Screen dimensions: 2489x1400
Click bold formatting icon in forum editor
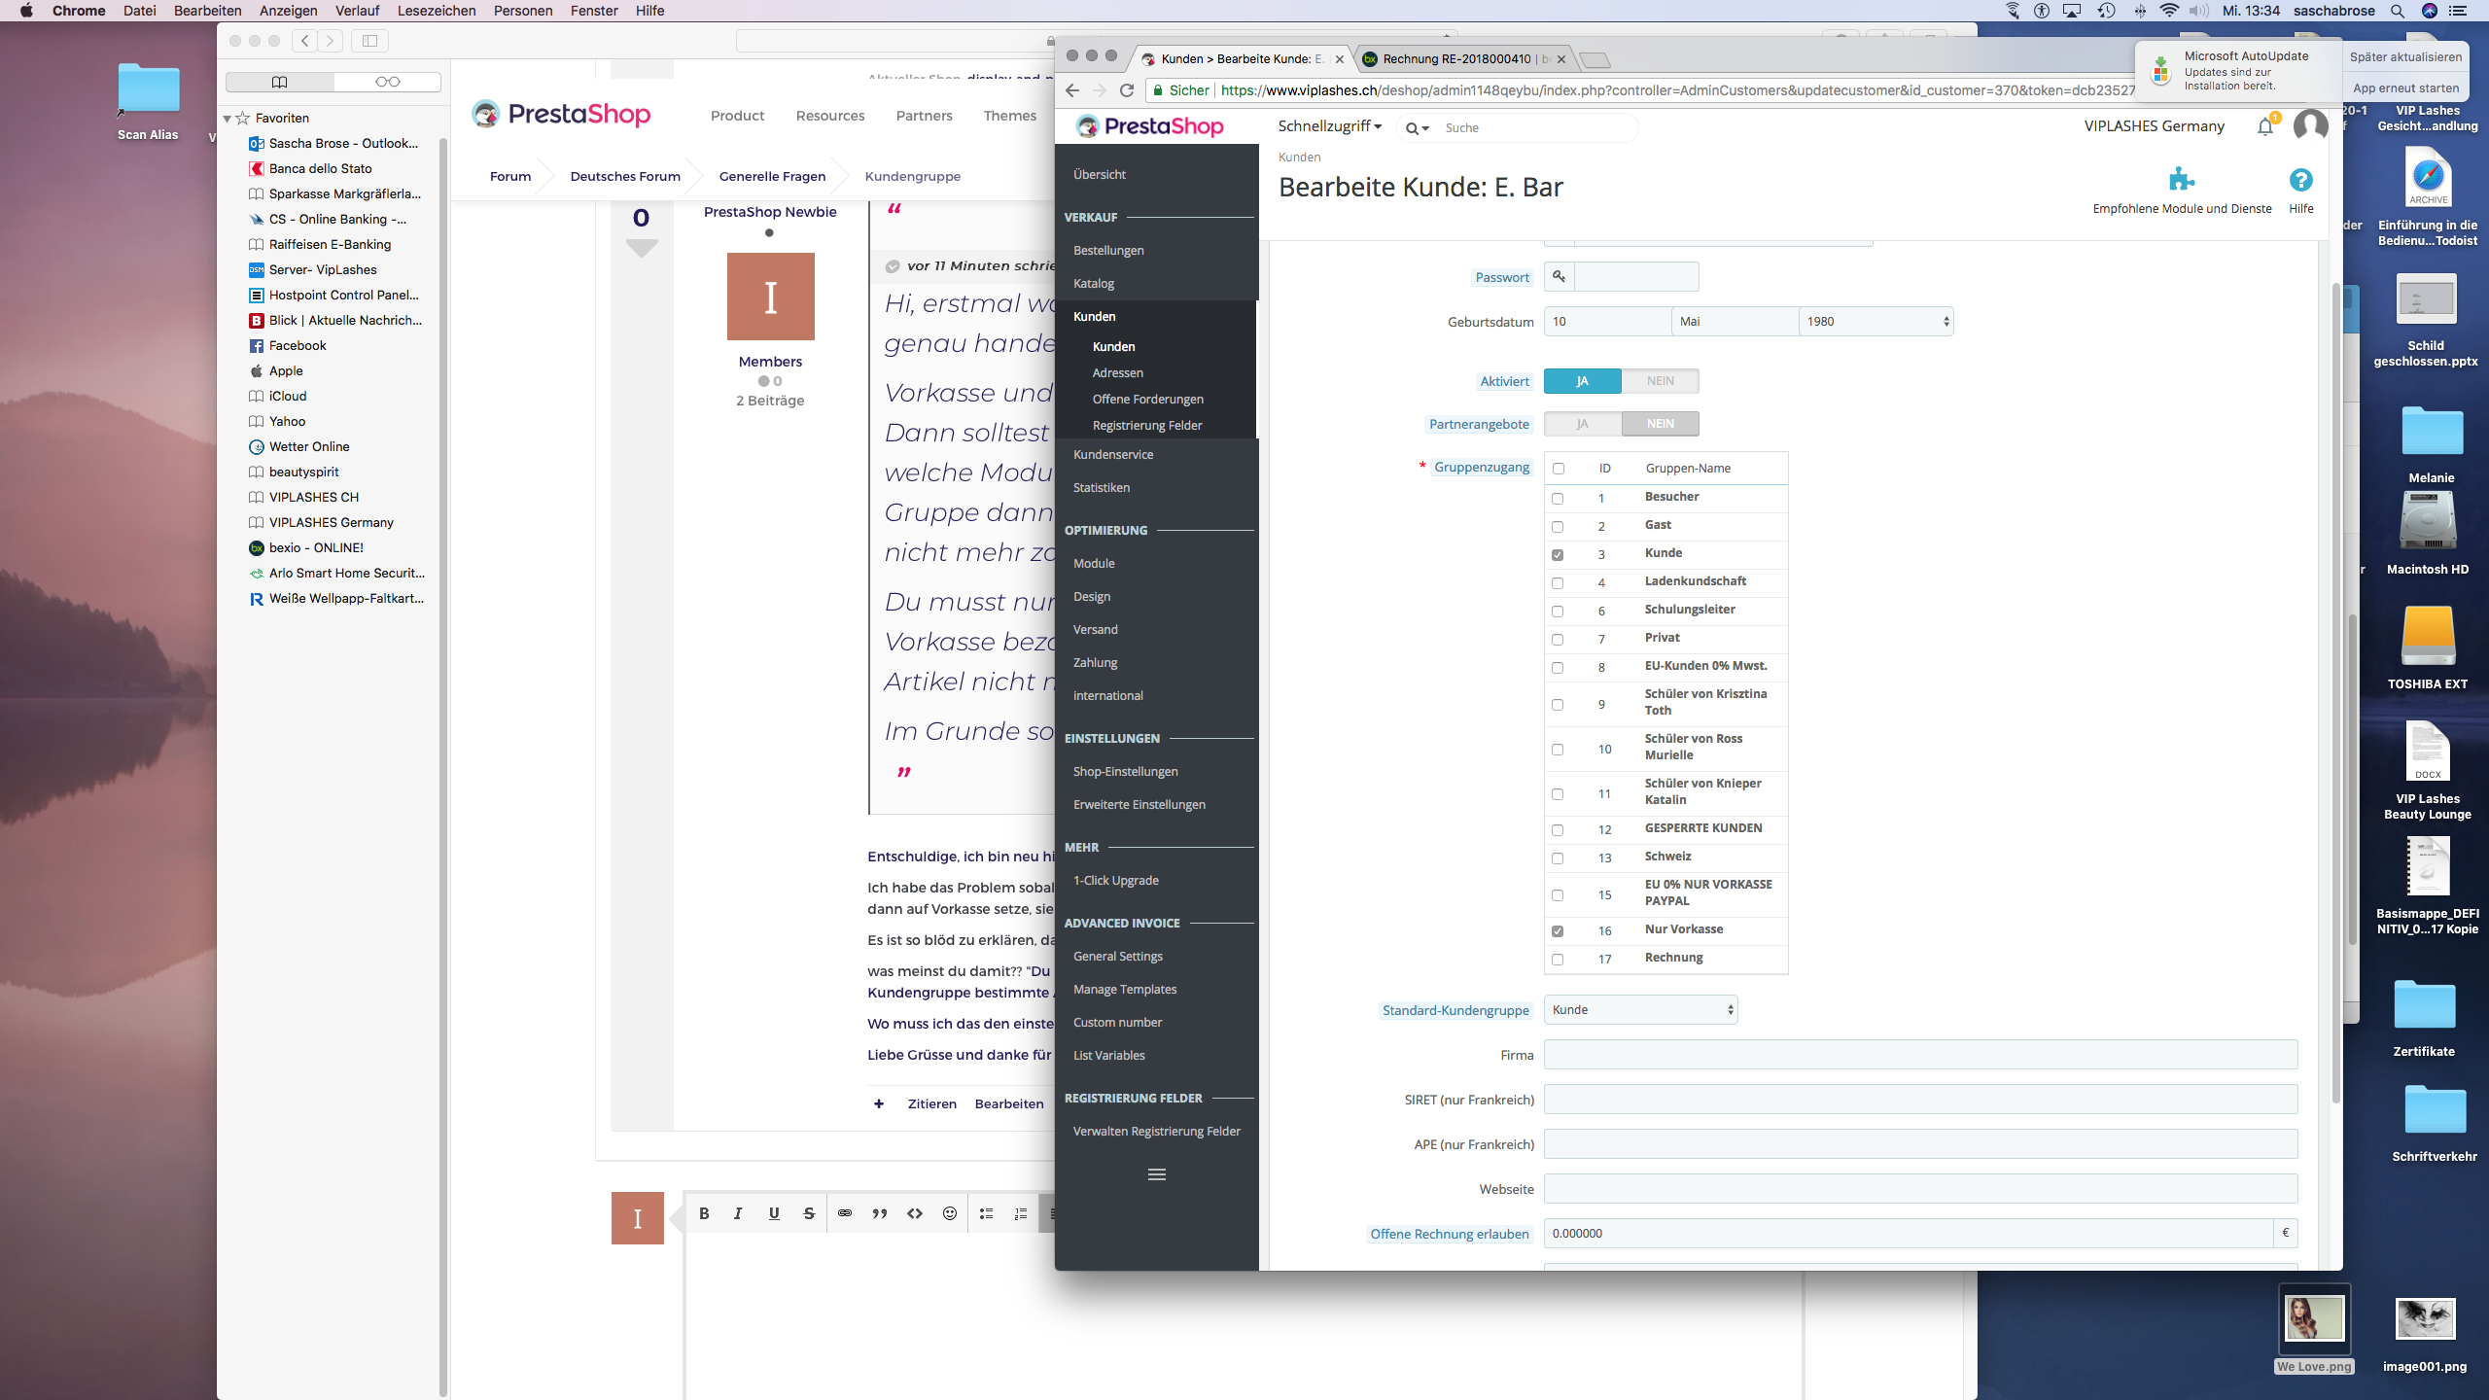(x=704, y=1213)
